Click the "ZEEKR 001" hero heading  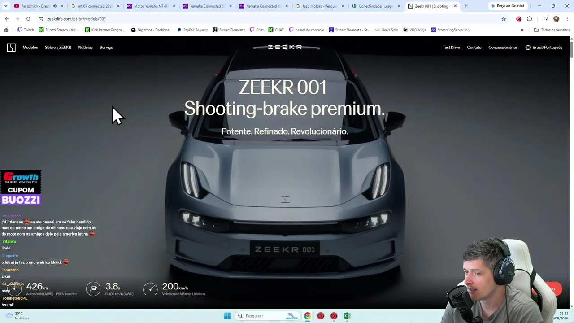pos(283,87)
